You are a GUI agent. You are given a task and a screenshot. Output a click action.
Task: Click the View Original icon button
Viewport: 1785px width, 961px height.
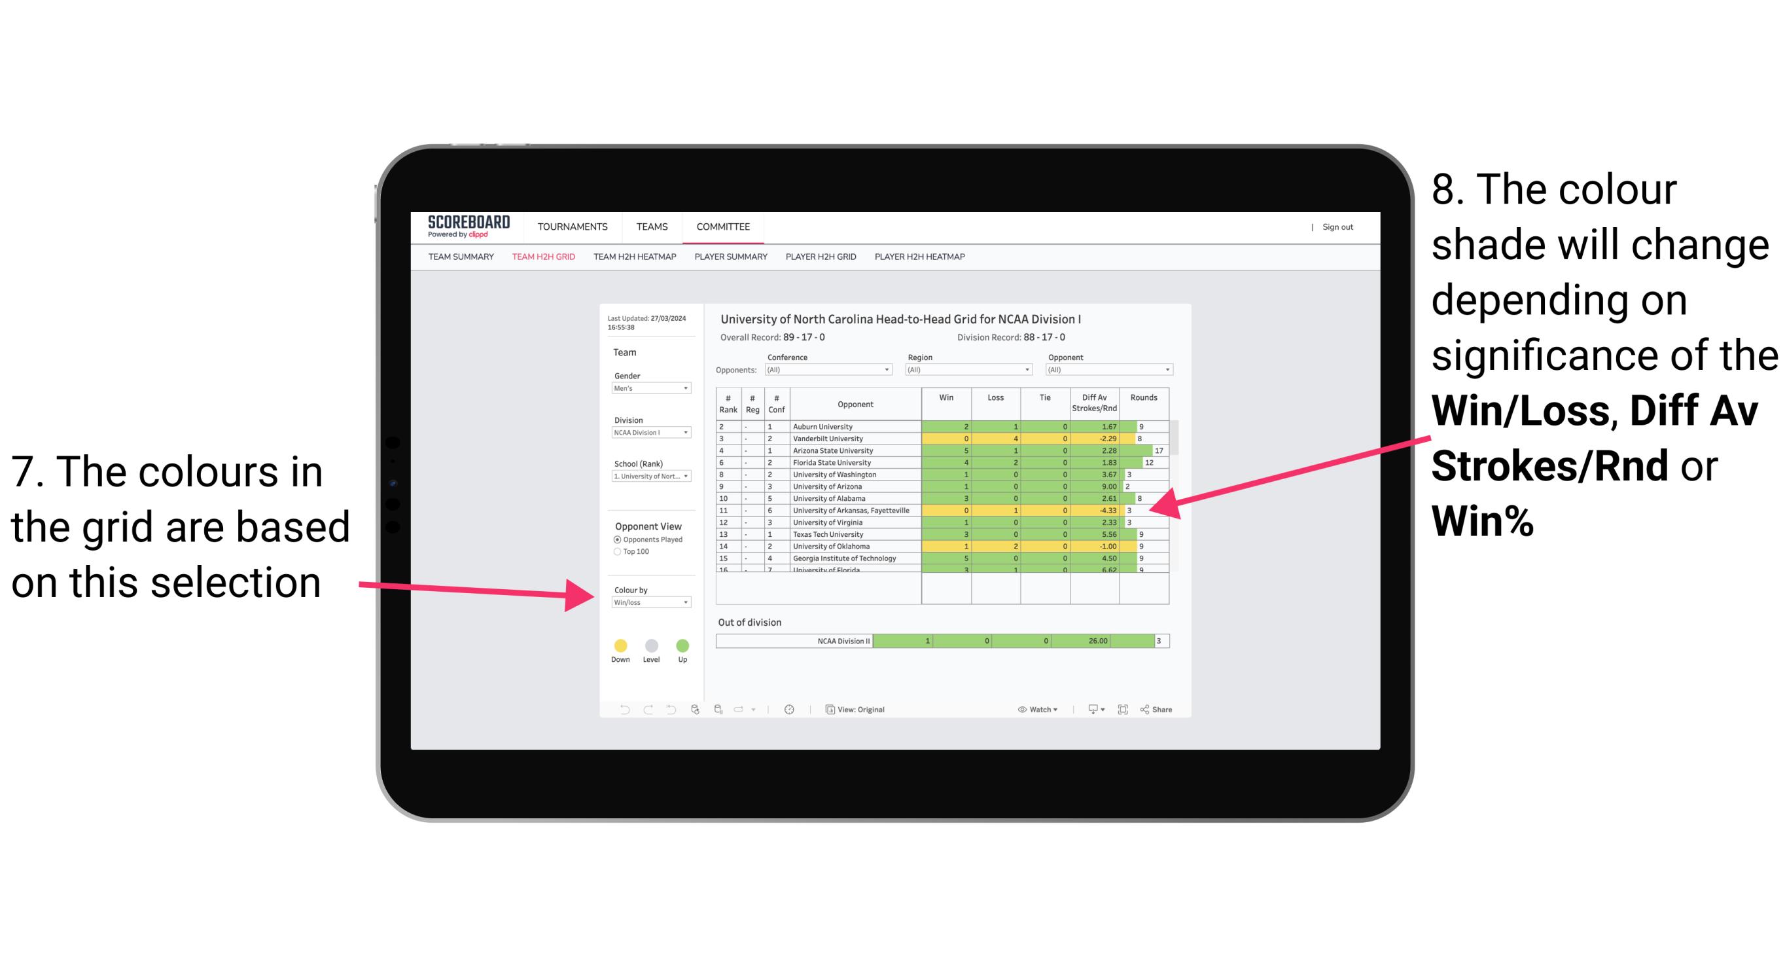[827, 708]
